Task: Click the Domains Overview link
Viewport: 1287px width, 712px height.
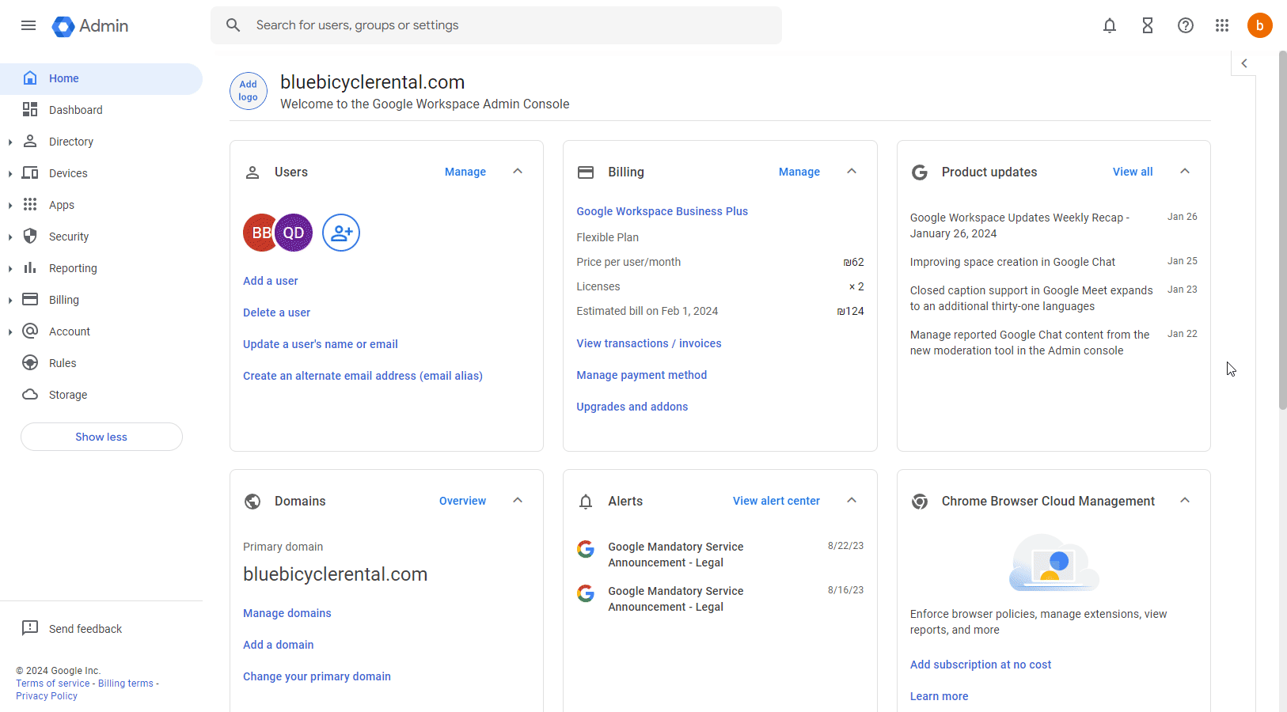Action: [x=463, y=501]
